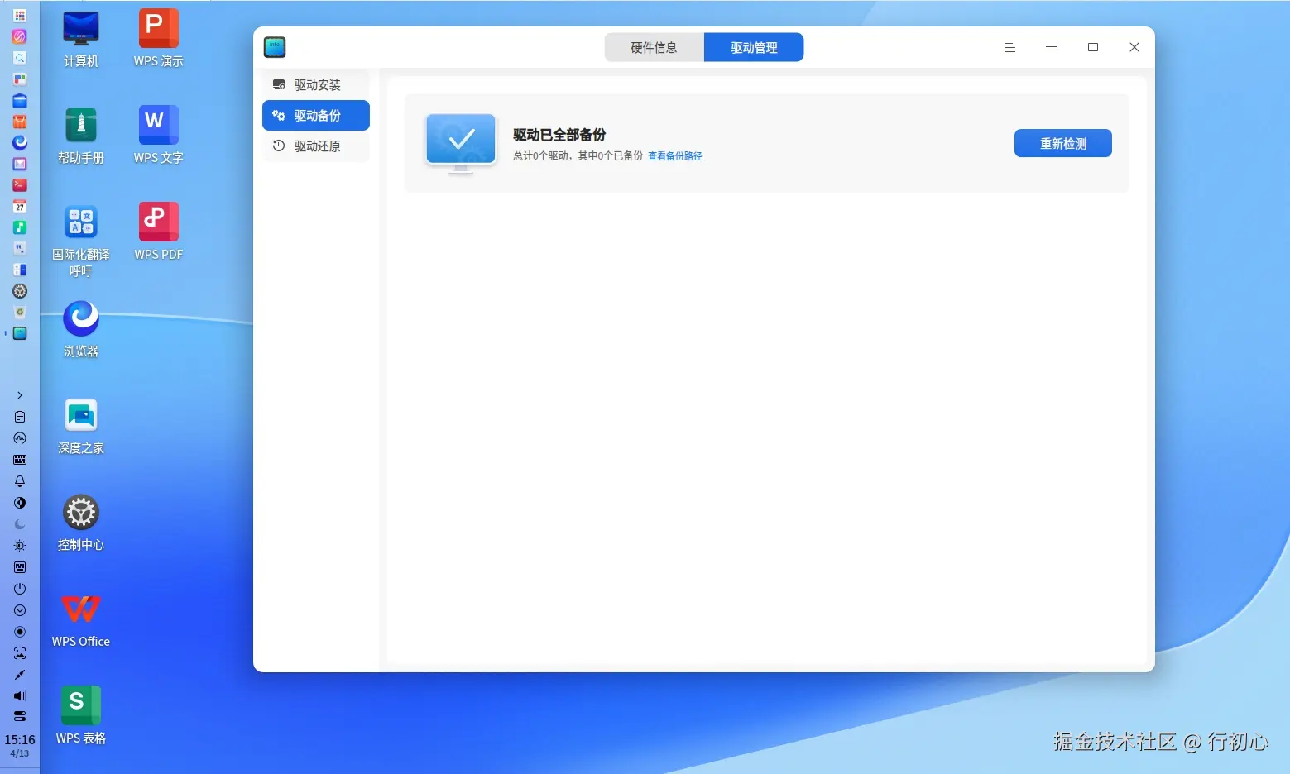The image size is (1290, 774).
Task: Click the 总计0个驱动，其中0个已备份 text
Action: click(578, 156)
